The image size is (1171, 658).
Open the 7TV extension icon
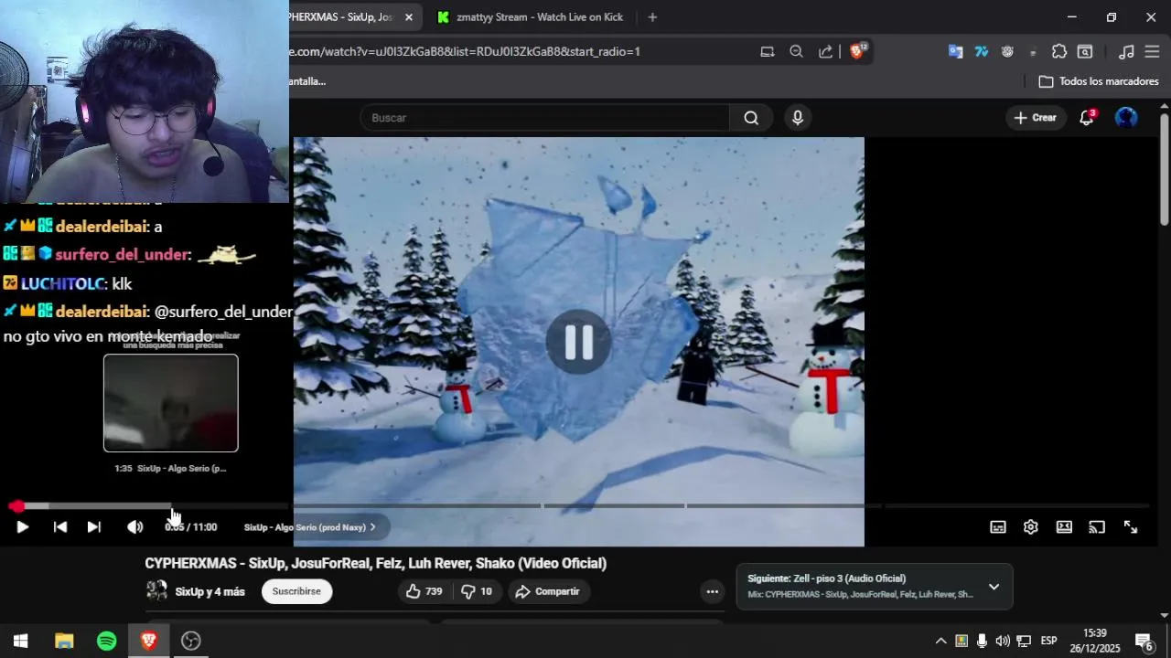[x=982, y=52]
